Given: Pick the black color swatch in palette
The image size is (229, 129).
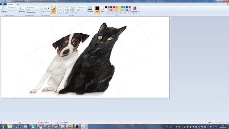Looking at the screenshot, I should click(x=106, y=7).
